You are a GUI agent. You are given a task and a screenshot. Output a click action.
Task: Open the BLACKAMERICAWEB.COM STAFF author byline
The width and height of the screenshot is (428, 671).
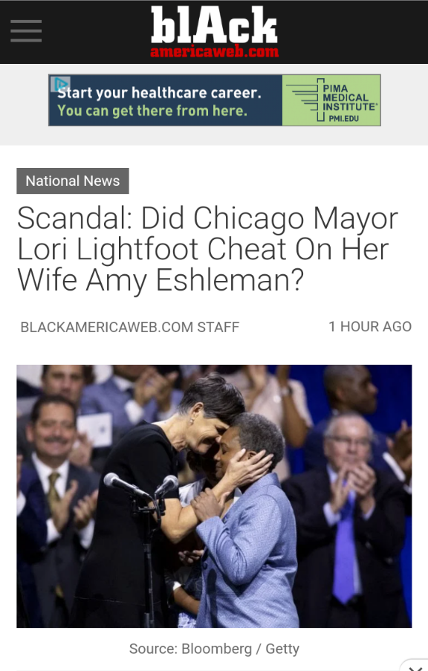[x=130, y=327]
